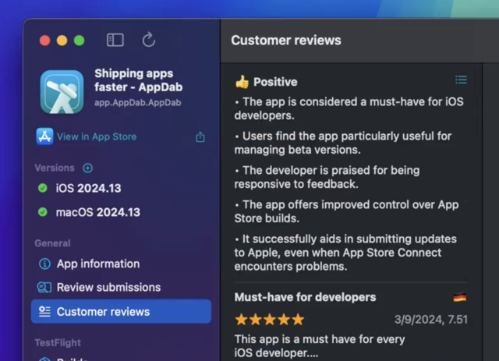This screenshot has width=499, height=361.
Task: Click the thumbs up Positive icon
Action: click(x=242, y=82)
